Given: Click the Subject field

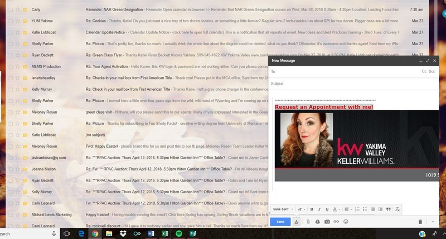Looking at the screenshot, I should tap(353, 84).
